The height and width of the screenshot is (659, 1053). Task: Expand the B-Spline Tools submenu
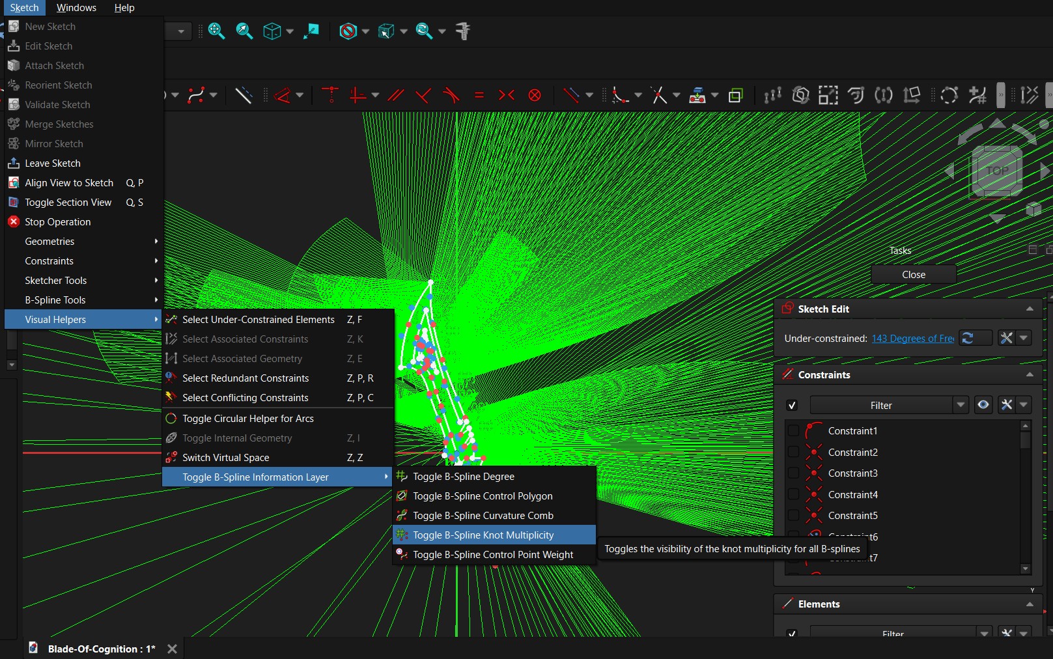pos(83,300)
